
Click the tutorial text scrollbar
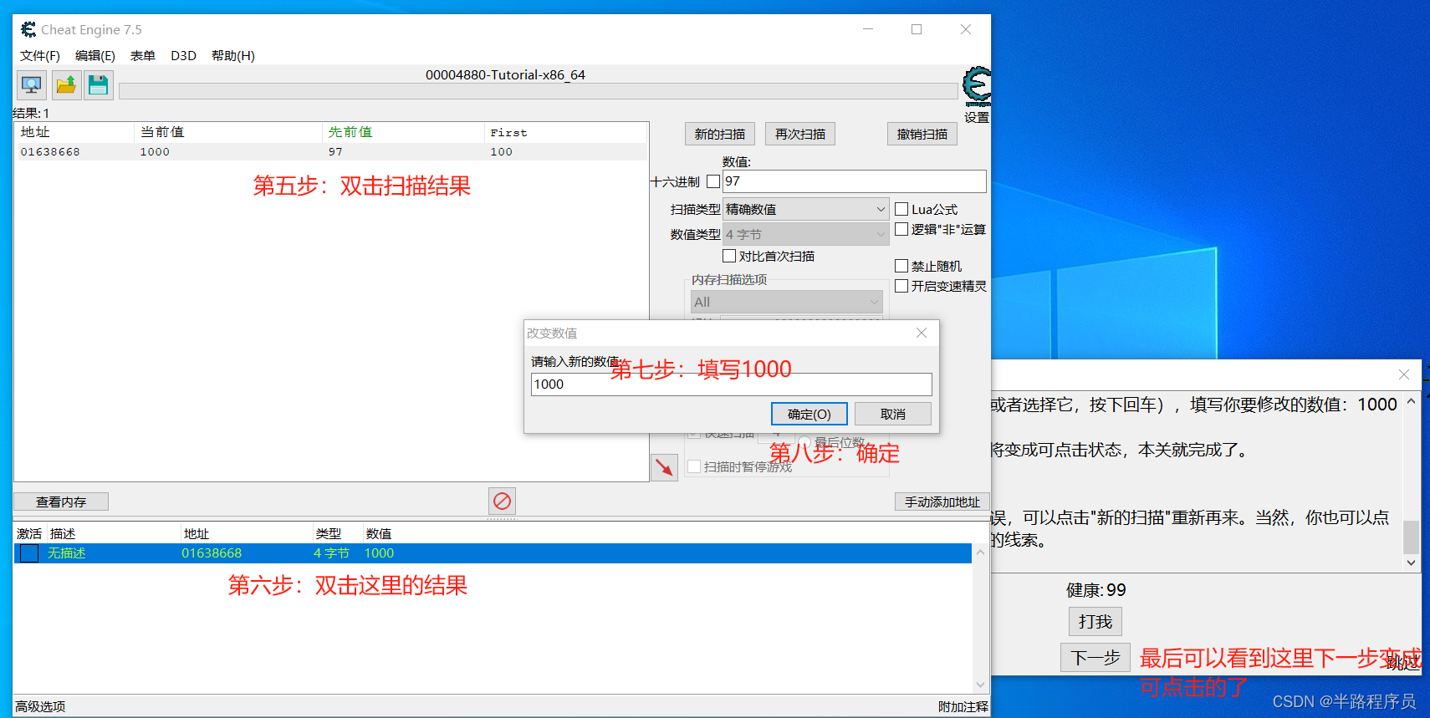[1412, 537]
